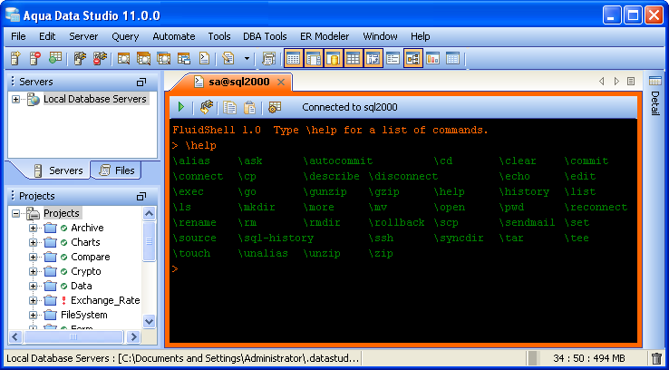The image size is (669, 370).
Task: Expand the Local Database Servers node
Action: point(15,100)
